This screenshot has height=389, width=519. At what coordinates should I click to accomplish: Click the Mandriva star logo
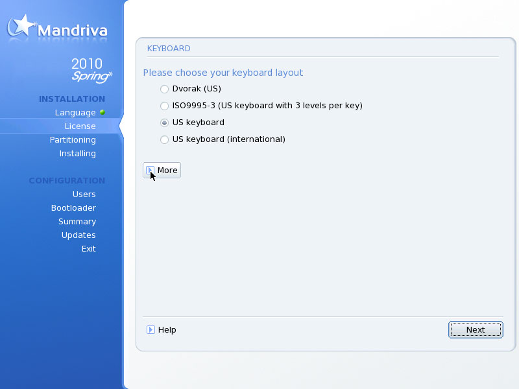tap(21, 27)
